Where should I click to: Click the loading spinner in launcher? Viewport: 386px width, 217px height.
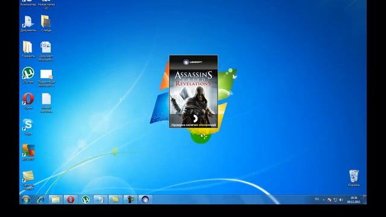(x=195, y=118)
